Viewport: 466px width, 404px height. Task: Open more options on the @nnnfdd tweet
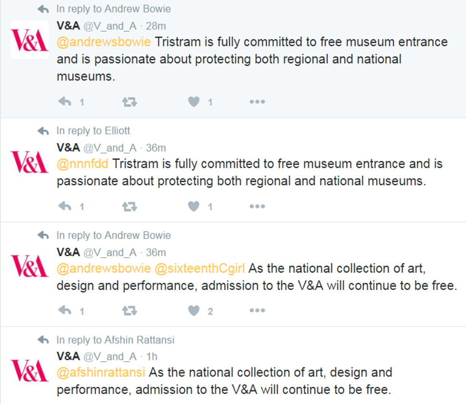(257, 206)
